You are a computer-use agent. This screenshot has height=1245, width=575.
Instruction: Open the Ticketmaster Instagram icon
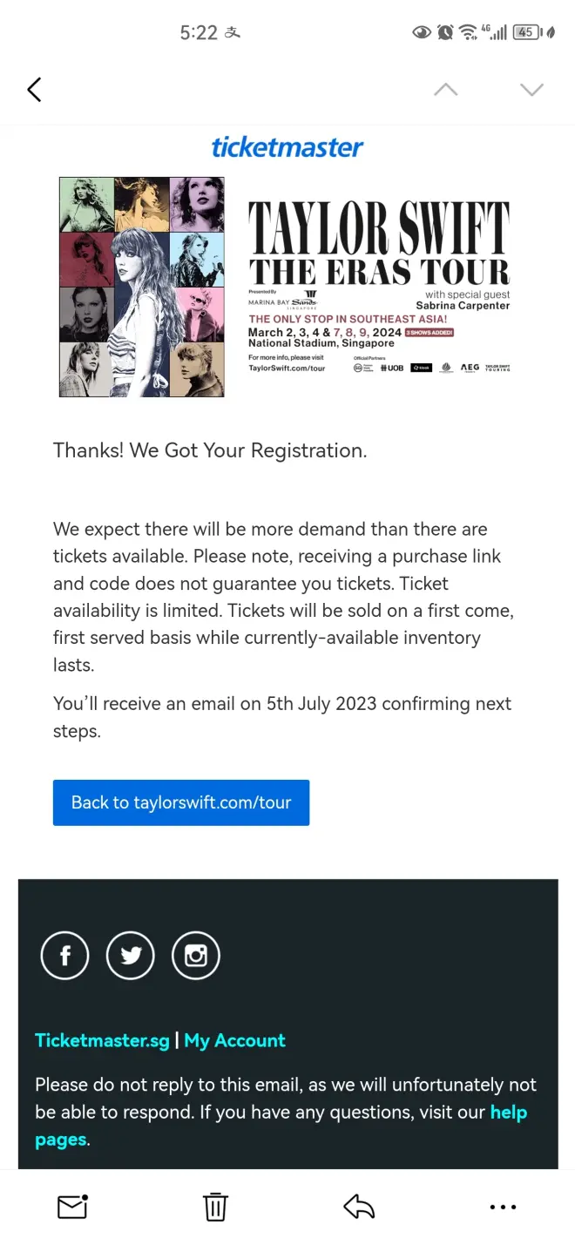(196, 956)
